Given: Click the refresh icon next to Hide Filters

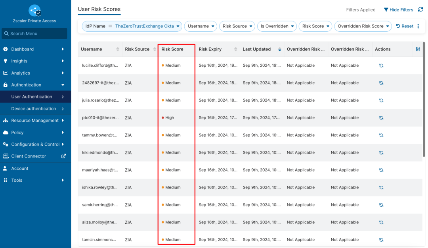Looking at the screenshot, I should click(421, 10).
